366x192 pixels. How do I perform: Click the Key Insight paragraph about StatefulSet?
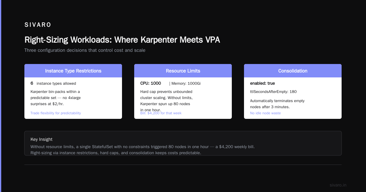[142, 150]
